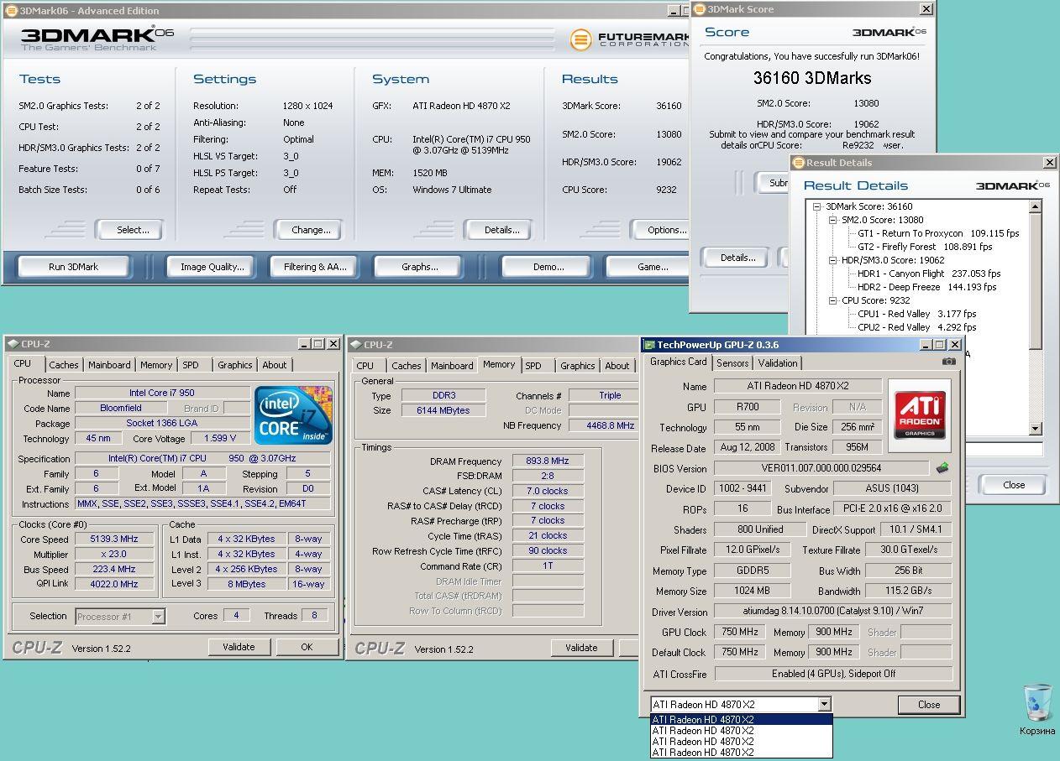Click the ATI CrossFire status field

click(x=833, y=674)
